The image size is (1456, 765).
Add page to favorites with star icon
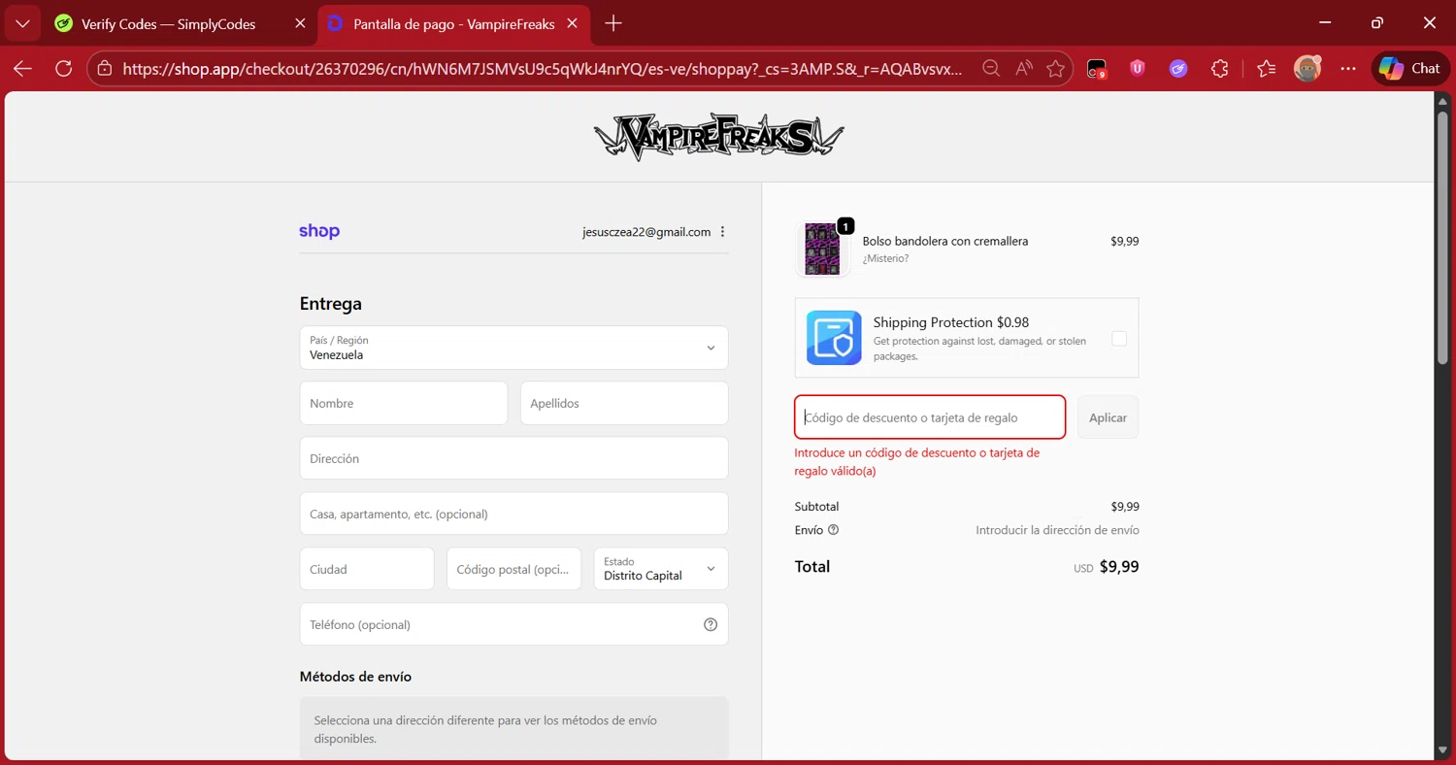(x=1056, y=68)
